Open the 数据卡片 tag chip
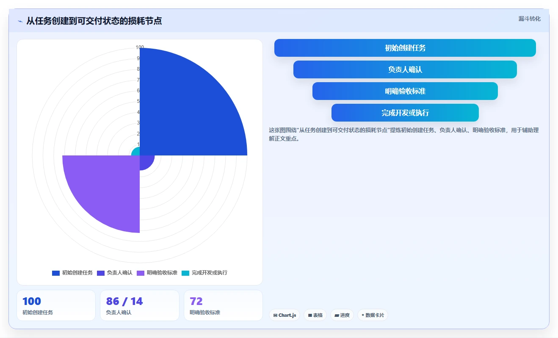Screen dimensions: 558x338 373,315
